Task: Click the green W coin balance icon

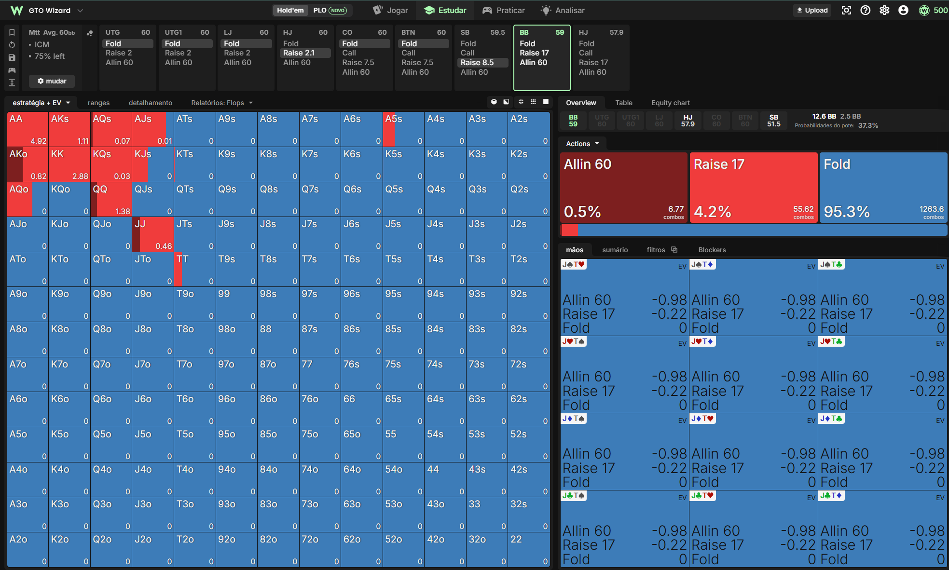Action: tap(924, 10)
